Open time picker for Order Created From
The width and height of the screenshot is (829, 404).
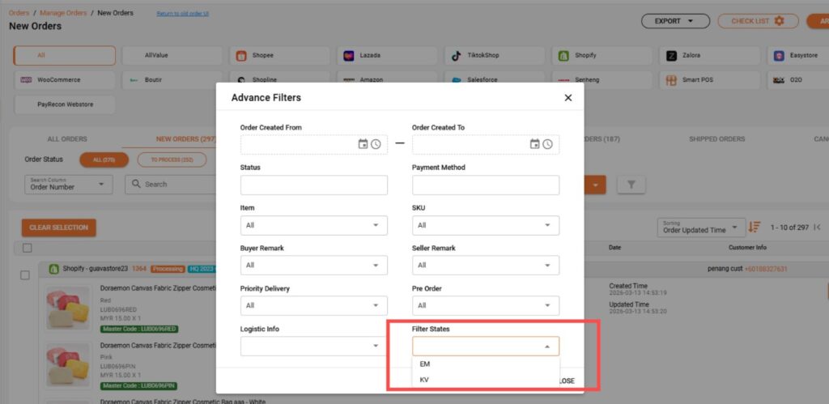click(376, 144)
